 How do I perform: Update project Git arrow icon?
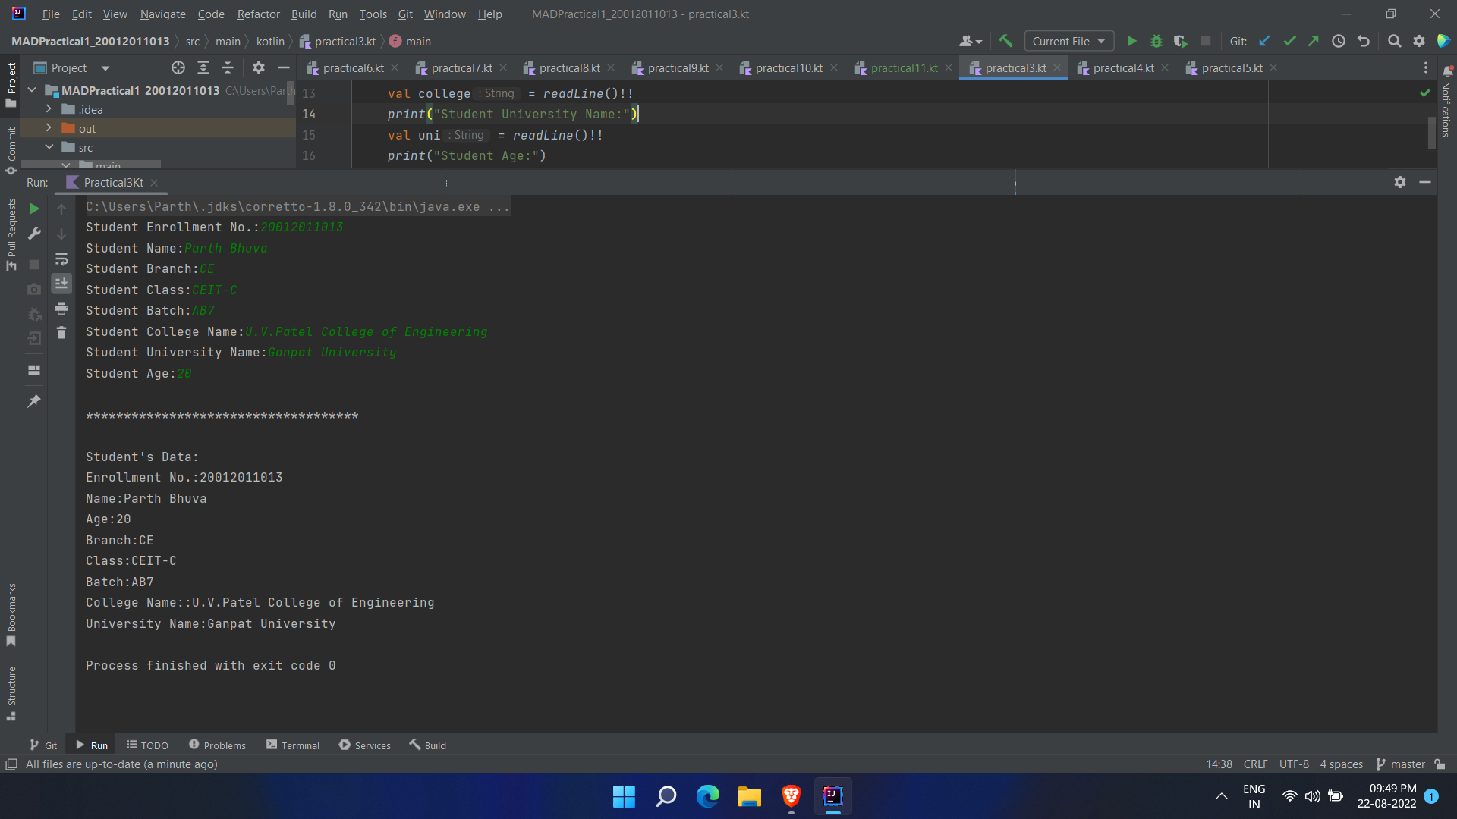[x=1264, y=41]
